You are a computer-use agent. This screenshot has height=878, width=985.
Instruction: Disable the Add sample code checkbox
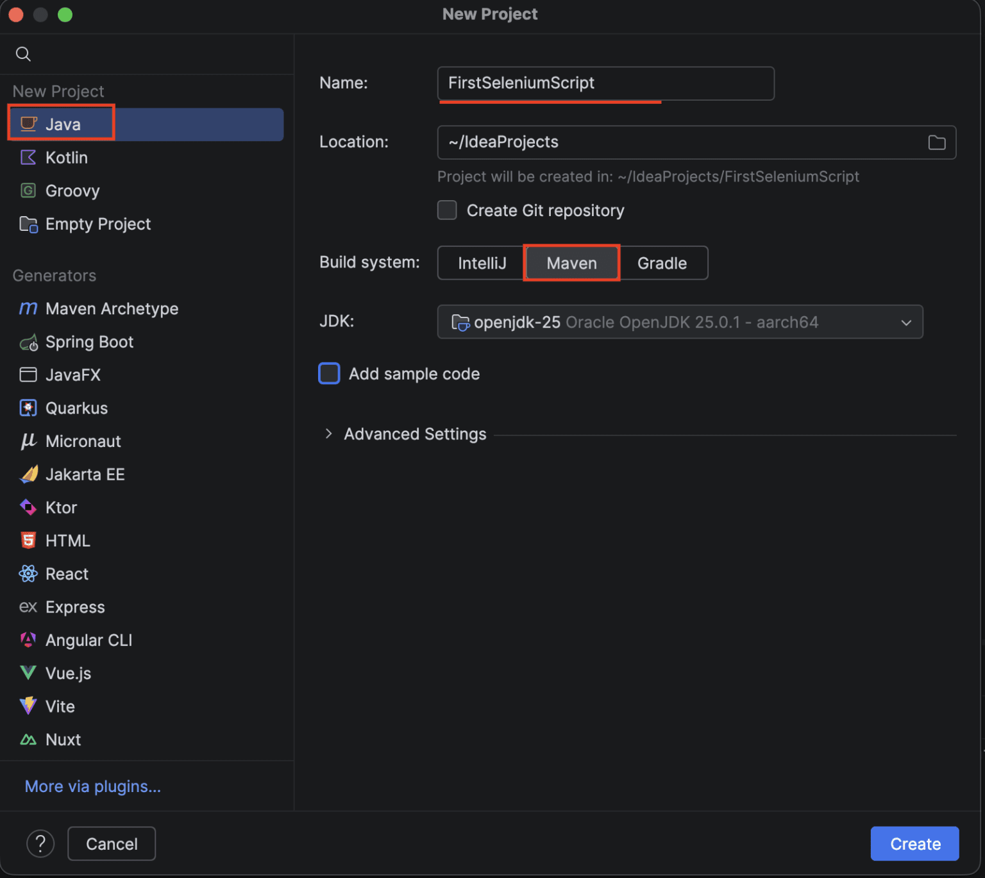(x=329, y=373)
